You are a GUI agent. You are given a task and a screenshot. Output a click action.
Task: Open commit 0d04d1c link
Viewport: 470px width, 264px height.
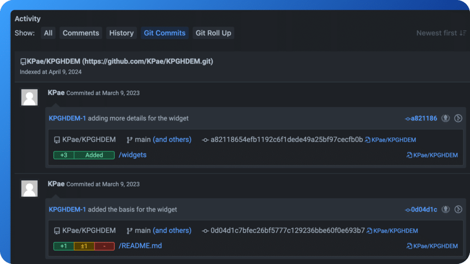(x=424, y=209)
